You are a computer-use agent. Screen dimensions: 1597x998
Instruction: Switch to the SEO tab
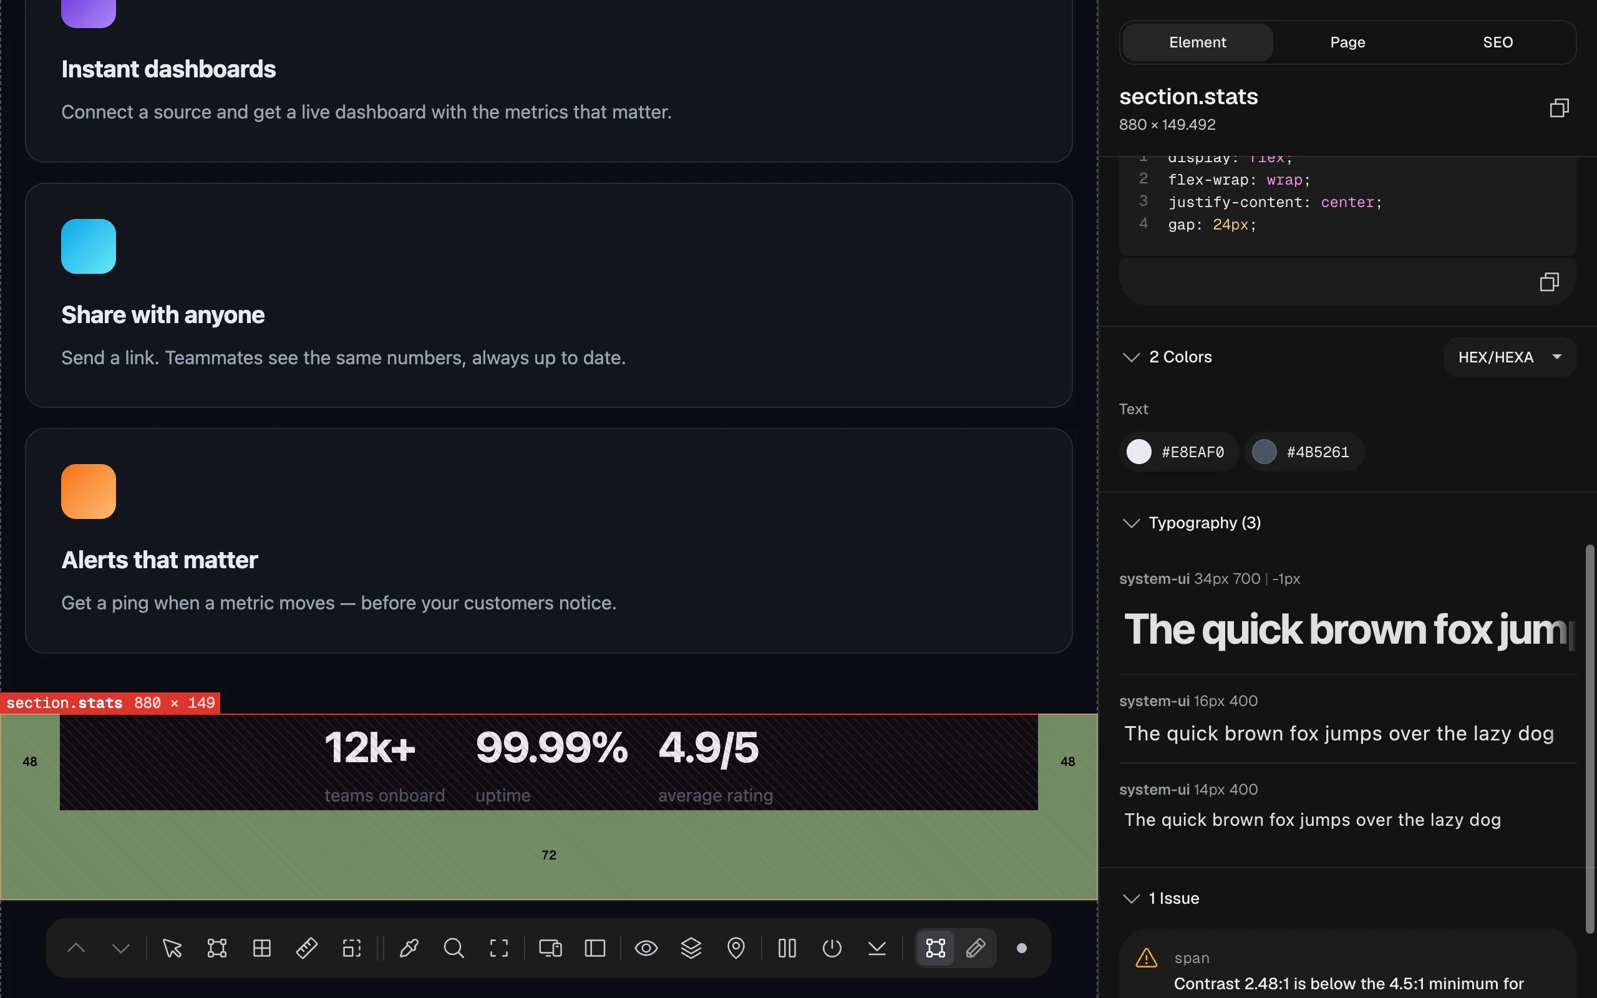[1498, 42]
